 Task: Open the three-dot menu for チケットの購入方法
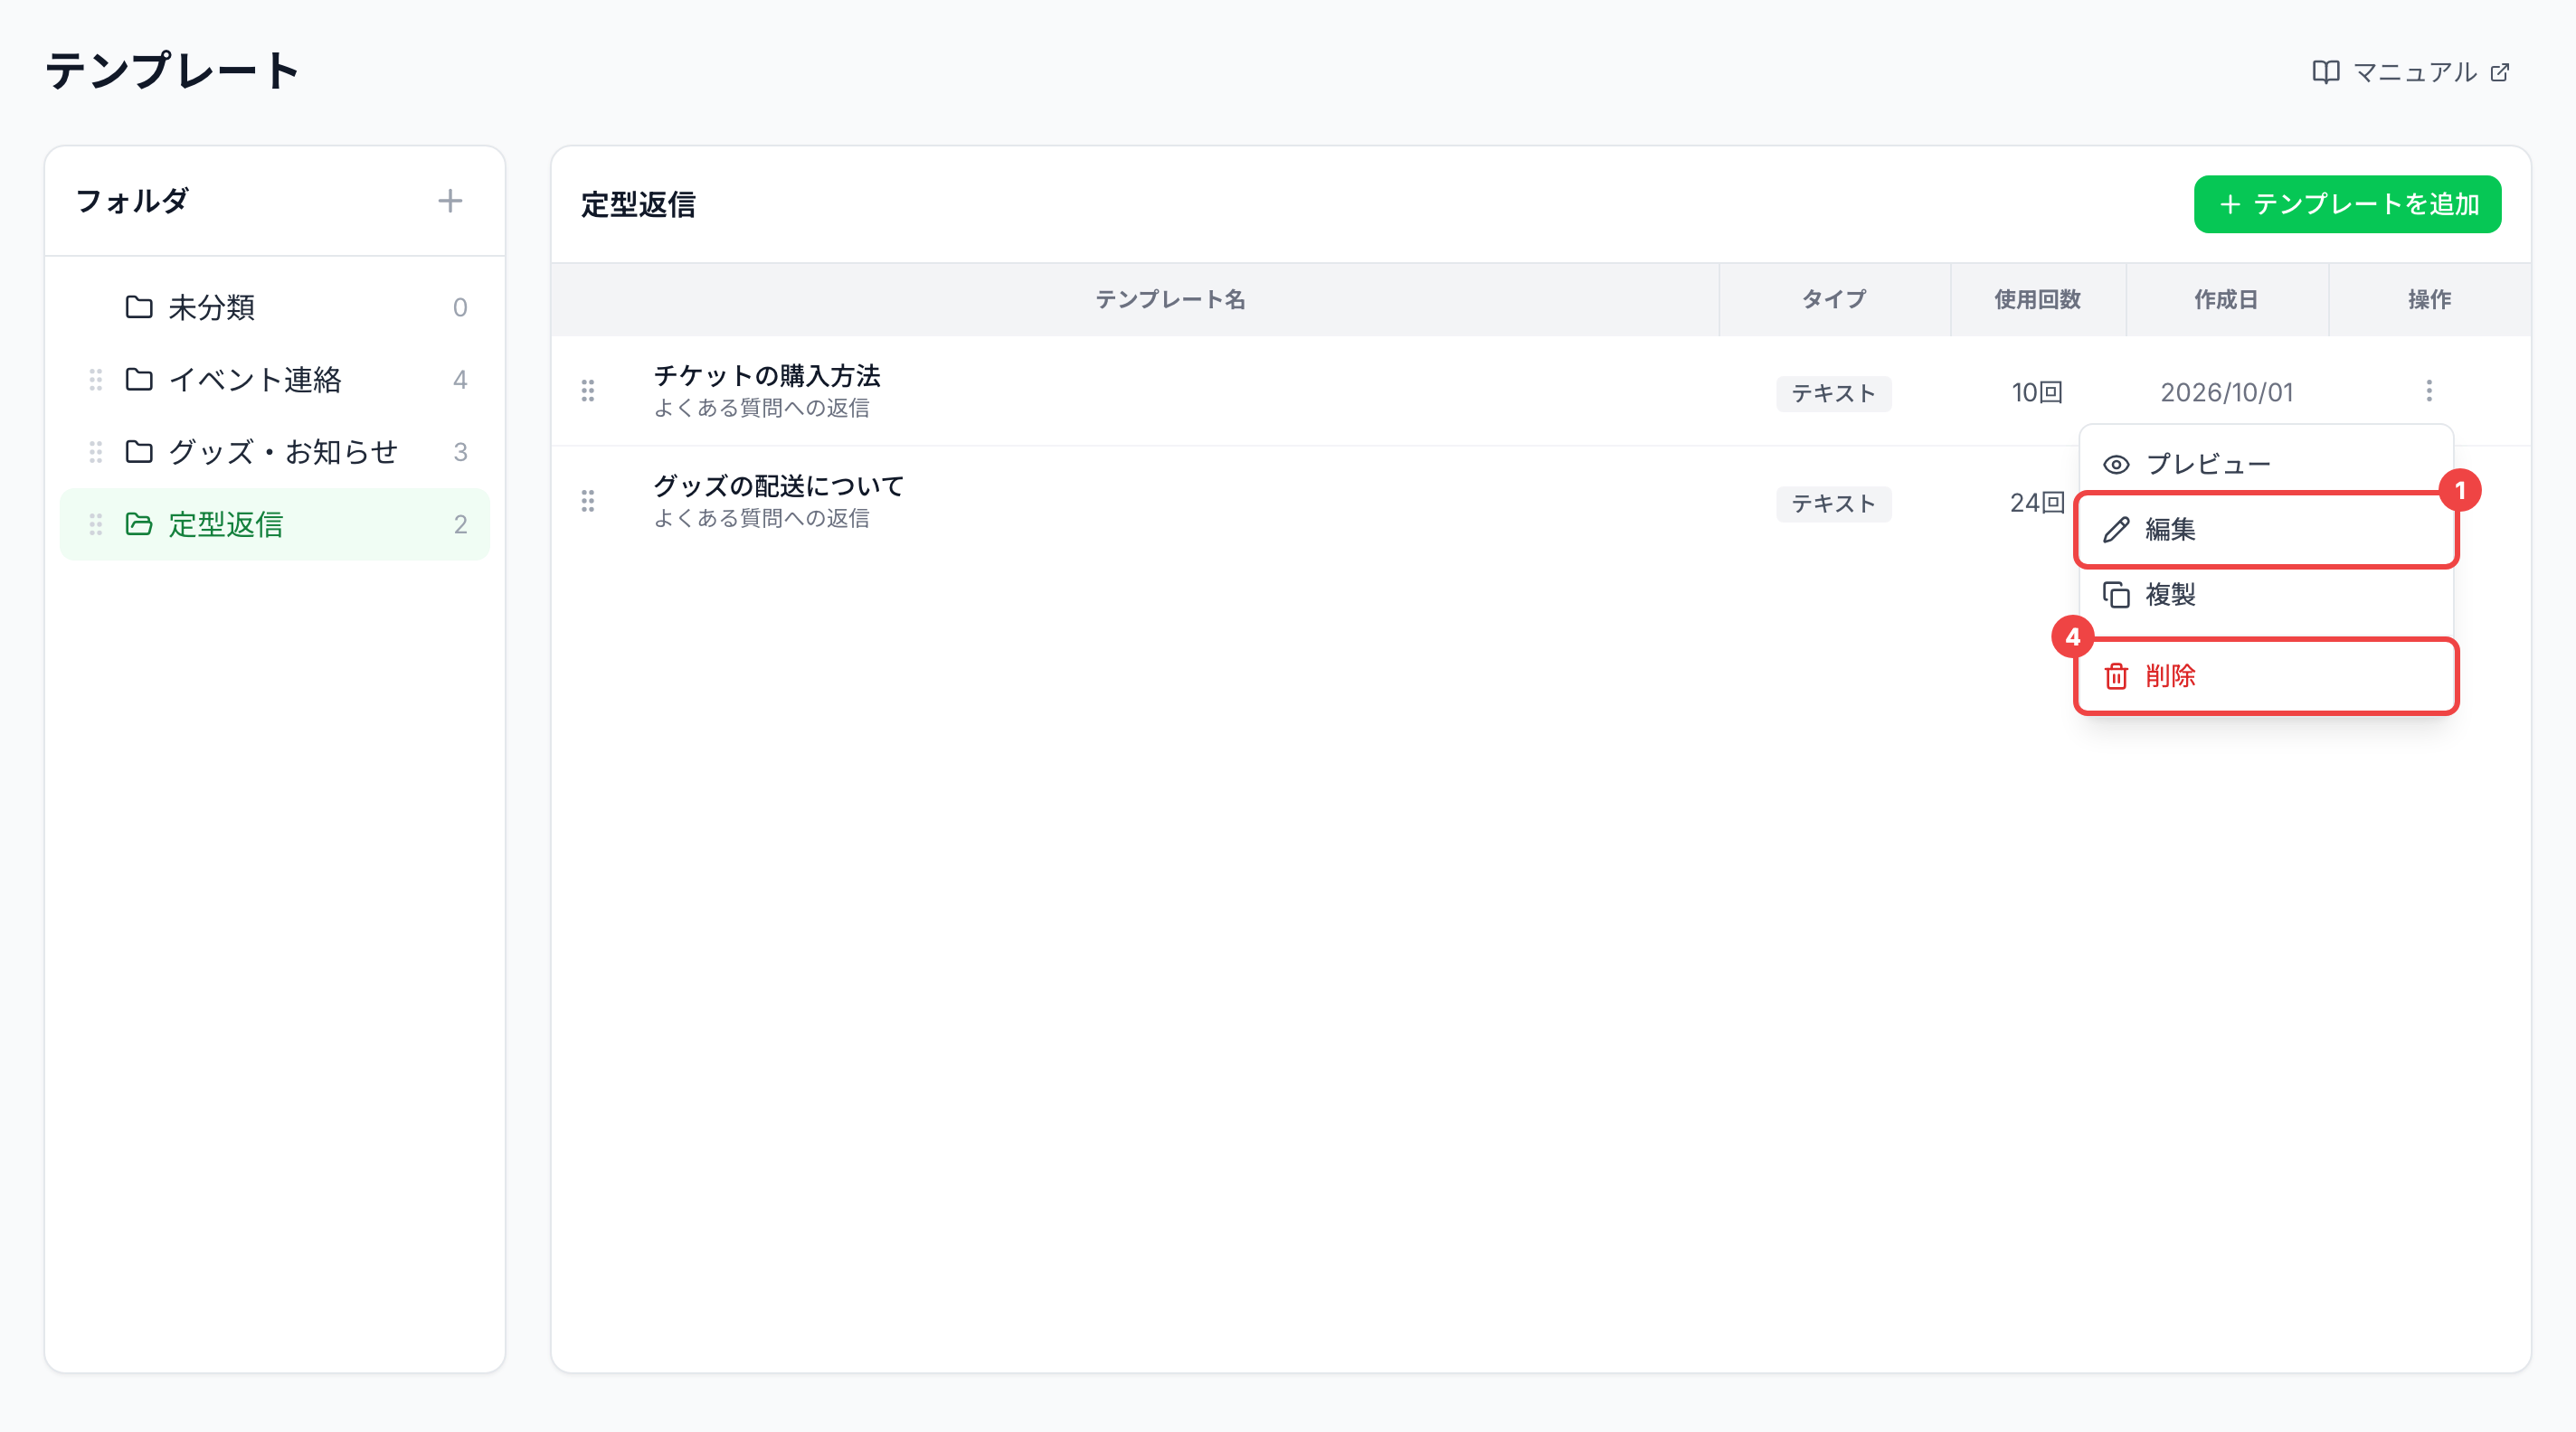[2429, 391]
